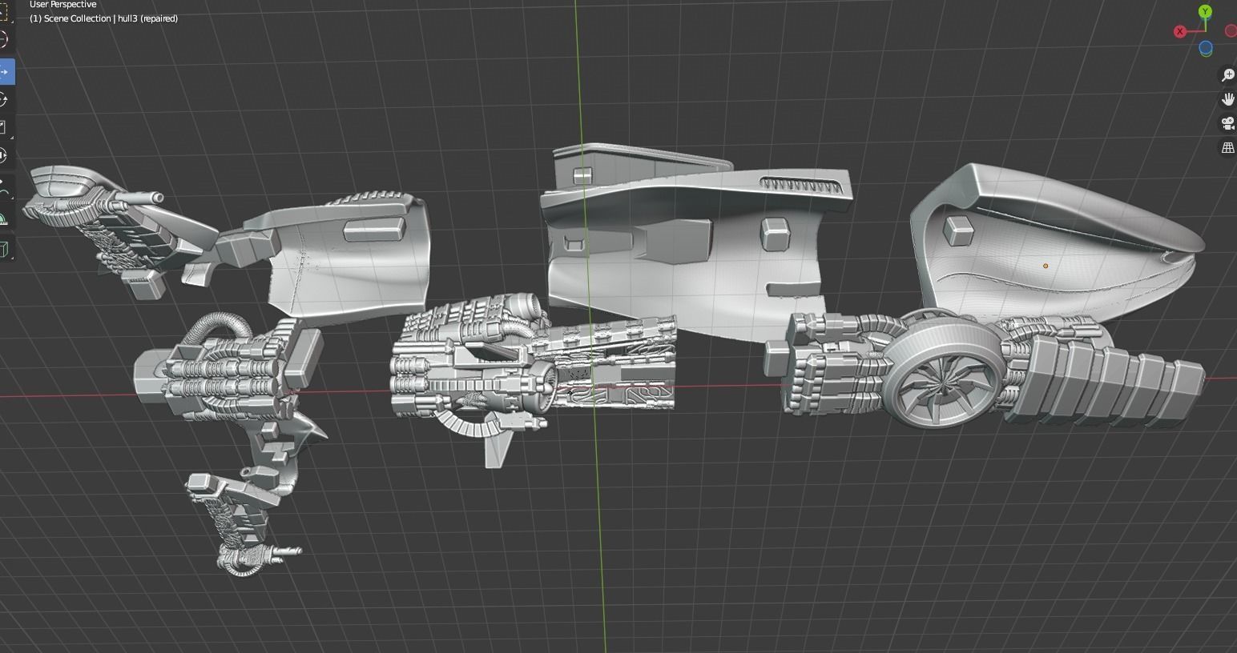Click the negative X axis gizmo circle
This screenshot has height=653, width=1237.
point(1231,31)
